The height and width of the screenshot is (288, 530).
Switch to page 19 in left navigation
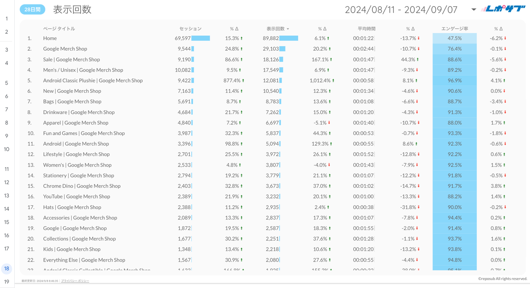coord(7,282)
